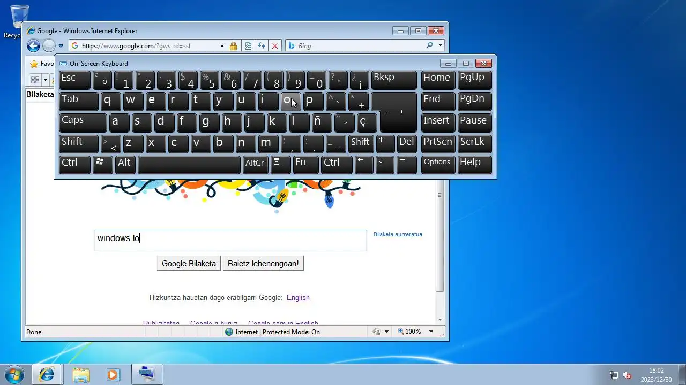
Task: Toggle the AltGr key
Action: coord(255,164)
